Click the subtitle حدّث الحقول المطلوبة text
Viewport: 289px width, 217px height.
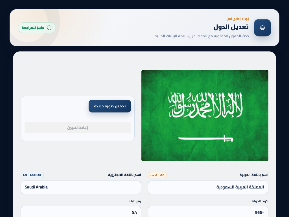[202, 36]
